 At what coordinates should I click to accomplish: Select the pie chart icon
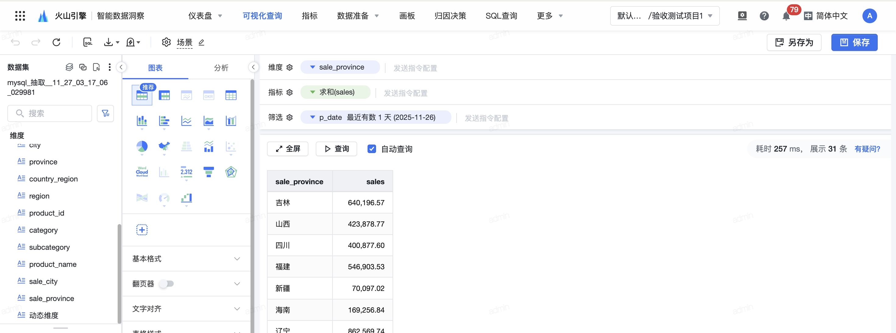pyautogui.click(x=142, y=146)
